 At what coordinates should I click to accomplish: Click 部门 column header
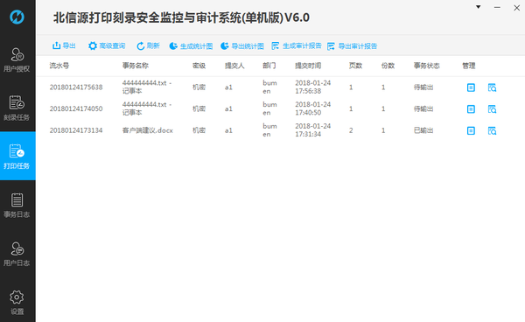269,66
